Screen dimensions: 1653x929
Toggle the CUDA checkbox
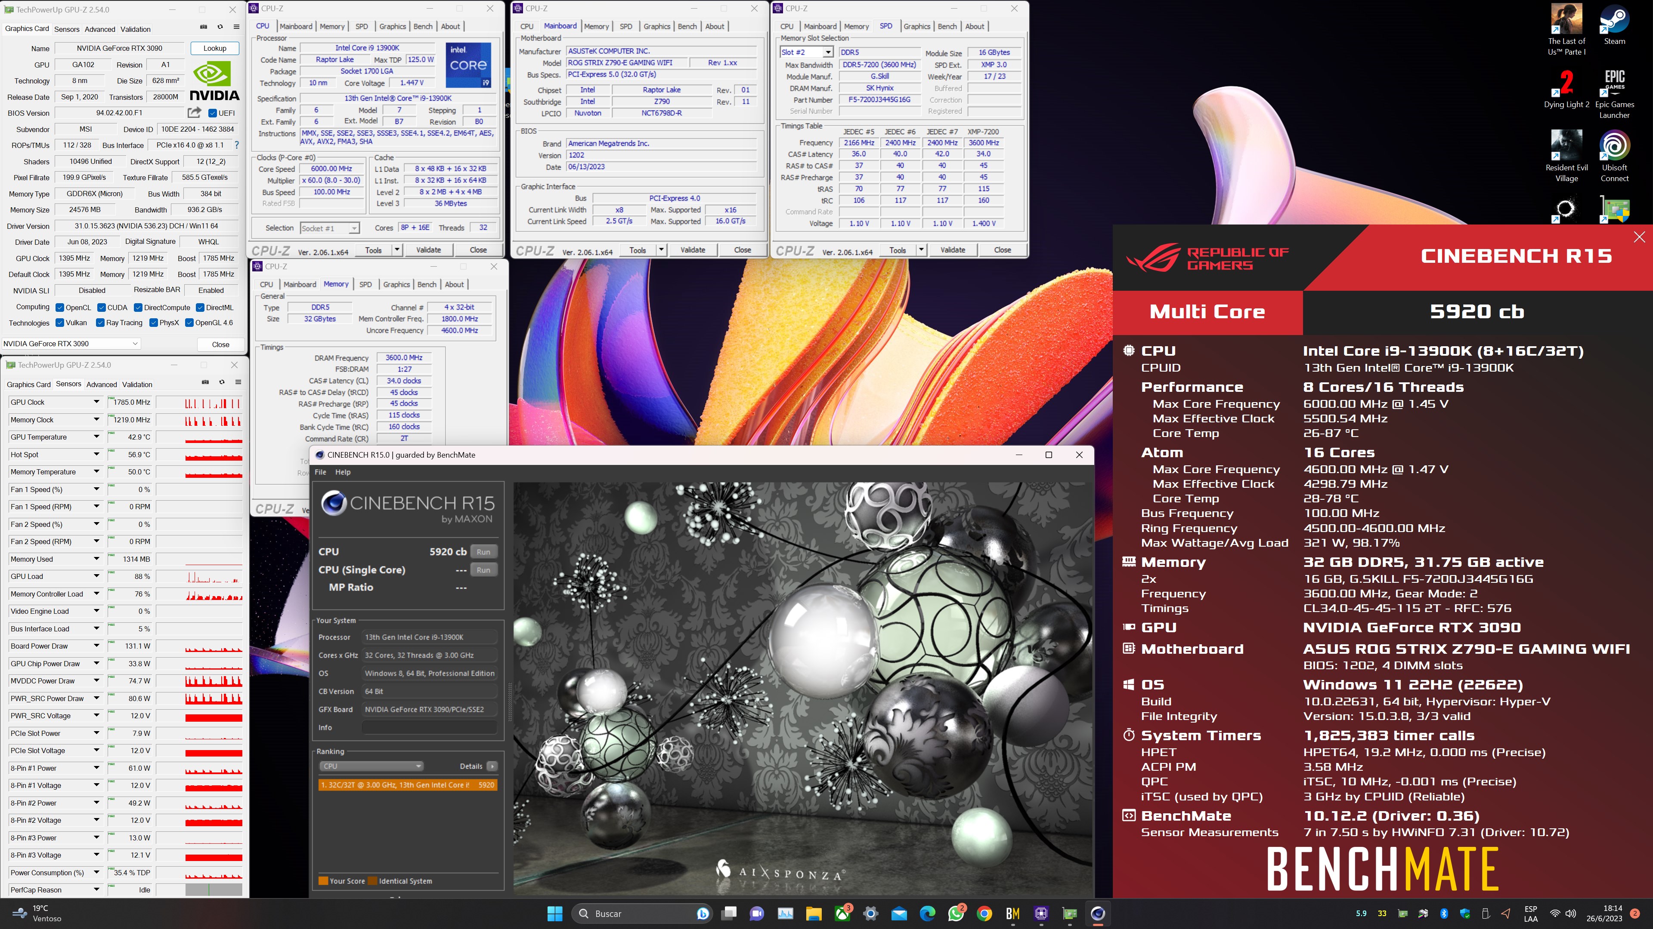102,308
